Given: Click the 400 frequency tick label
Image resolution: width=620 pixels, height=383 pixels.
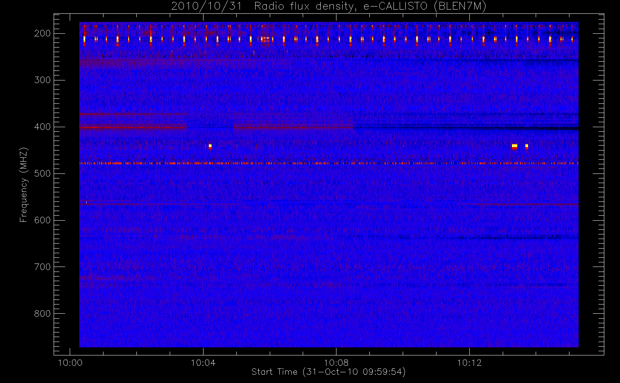Looking at the screenshot, I should click(43, 127).
